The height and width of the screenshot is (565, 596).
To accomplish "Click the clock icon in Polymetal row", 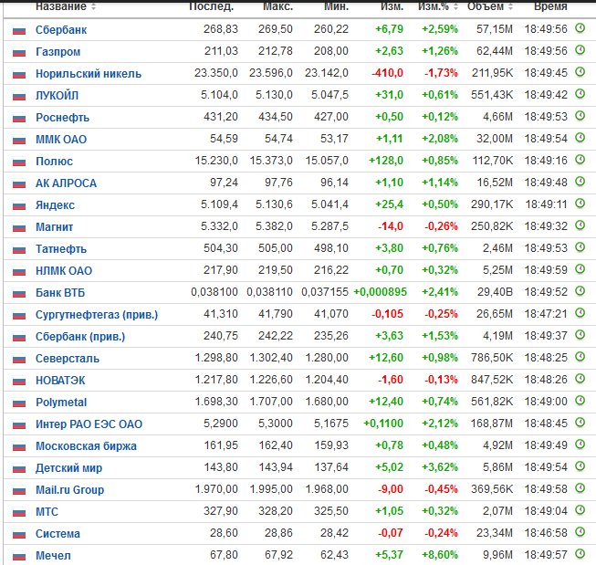I will (580, 401).
